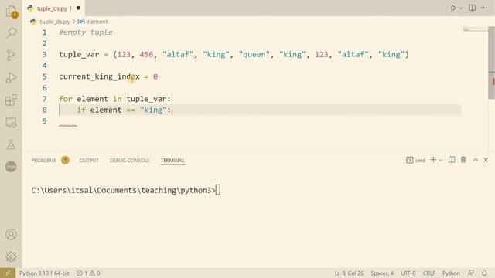Open the errors and warnings status counter
This screenshot has height=278, width=495.
[88, 273]
